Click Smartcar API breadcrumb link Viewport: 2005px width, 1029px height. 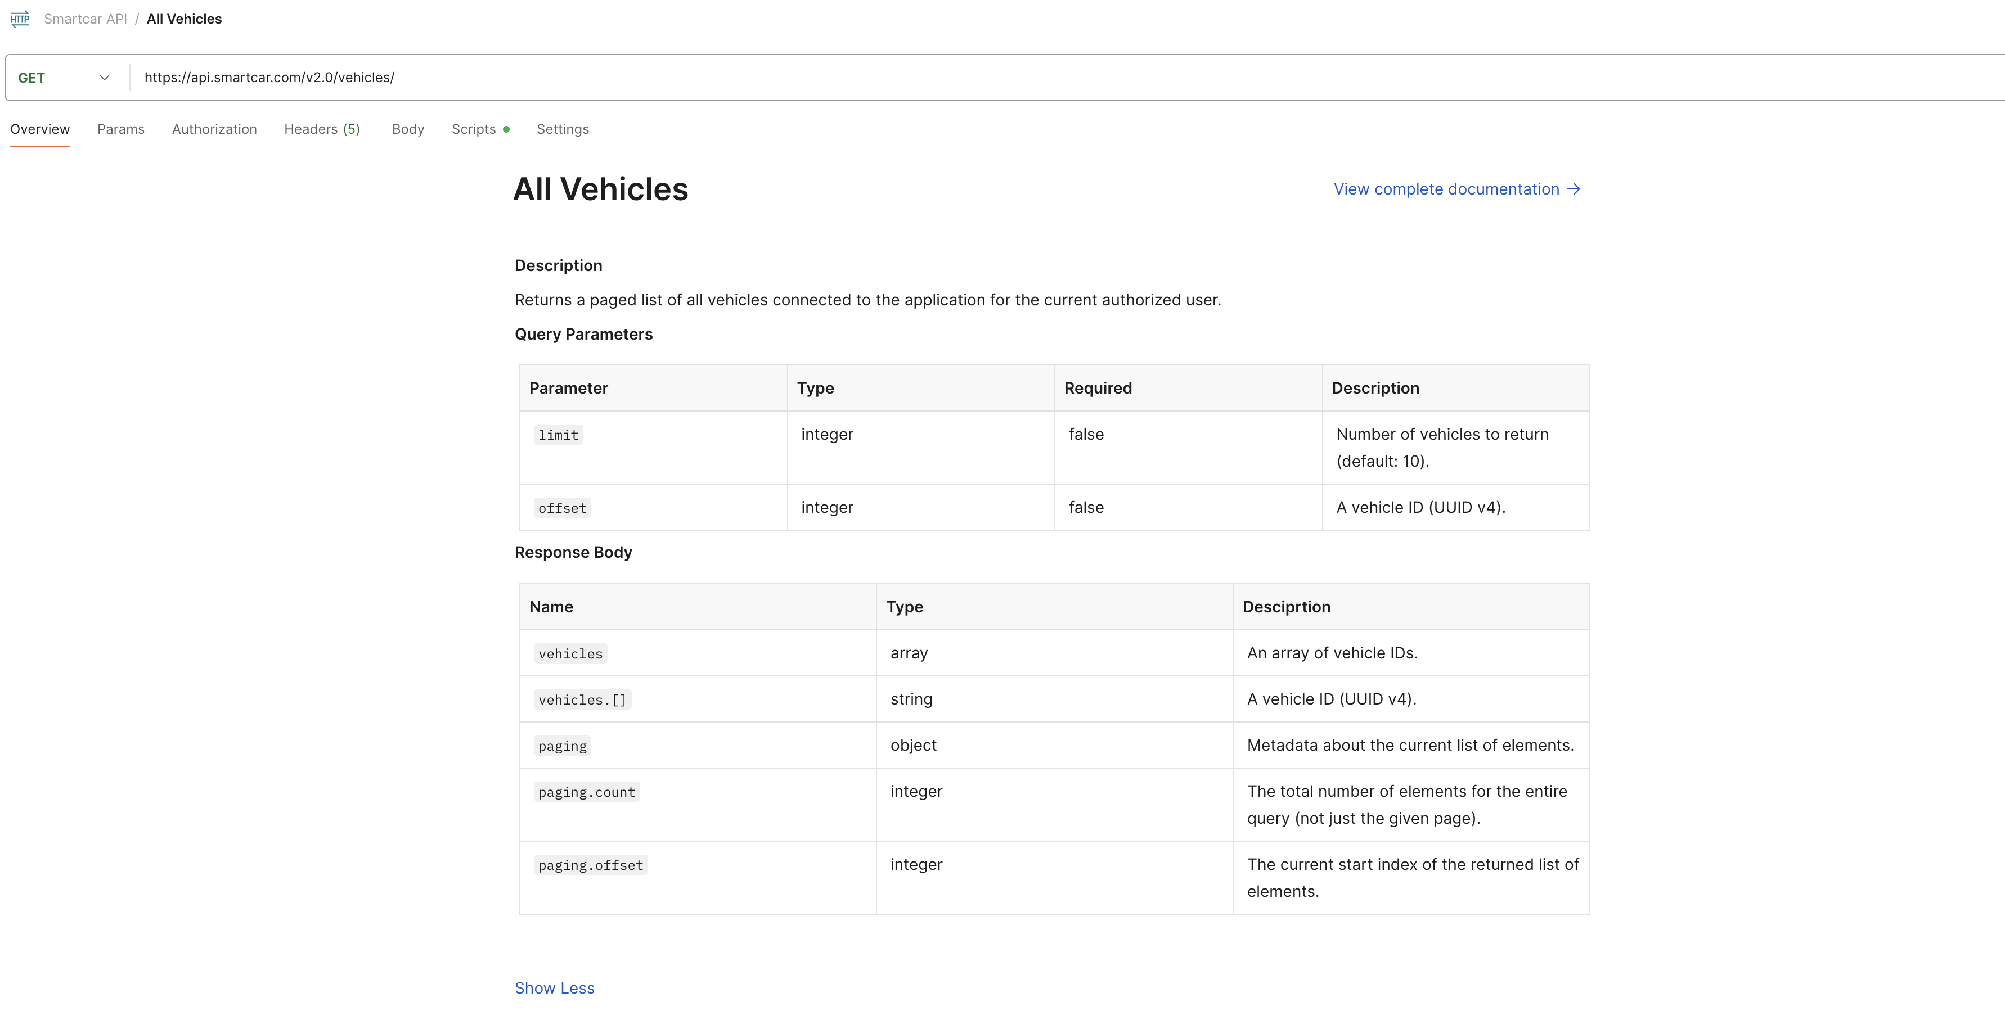[x=85, y=19]
